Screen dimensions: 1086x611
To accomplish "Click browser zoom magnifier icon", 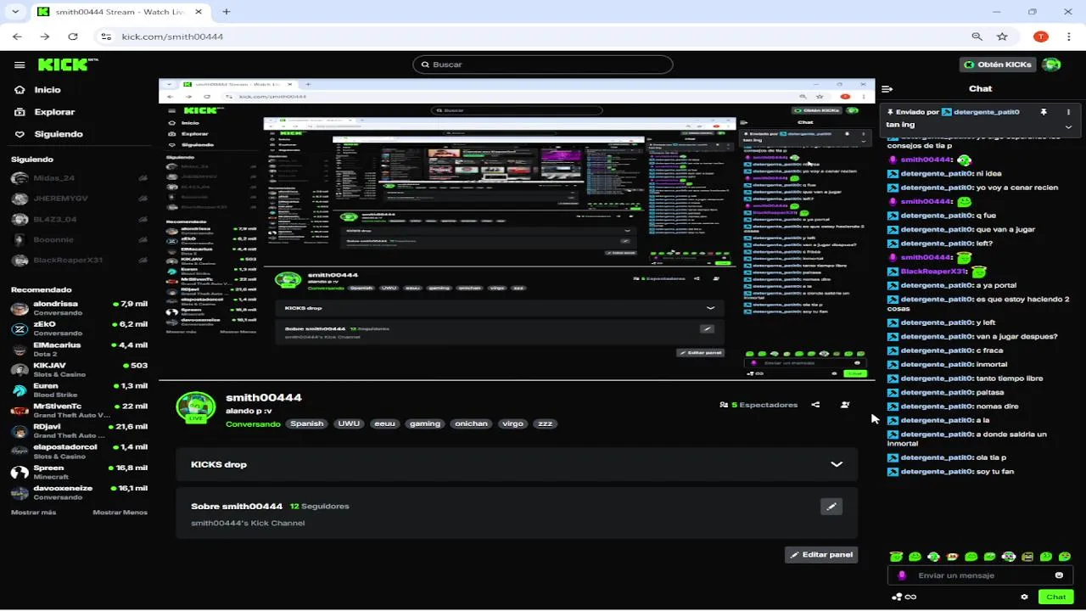I will coord(977,36).
